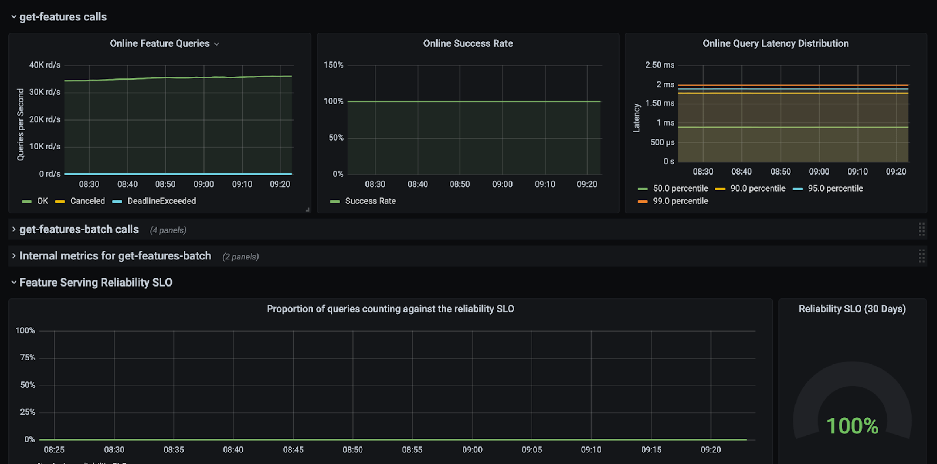The image size is (937, 464).
Task: Collapse the get-features calls section
Action: coord(14,17)
